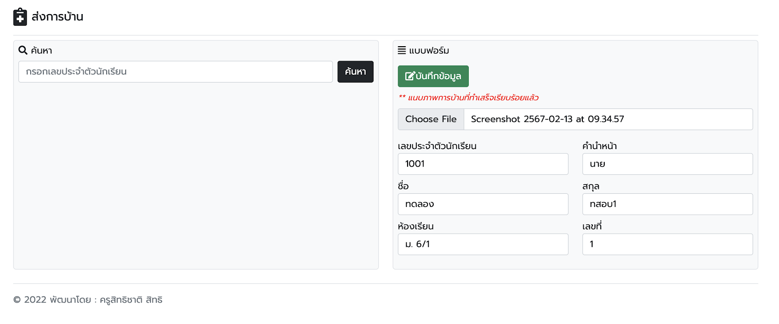Screen dimensions: 779x324
Task: Click the list icon beside แบบฟอร์ม
Action: (402, 50)
